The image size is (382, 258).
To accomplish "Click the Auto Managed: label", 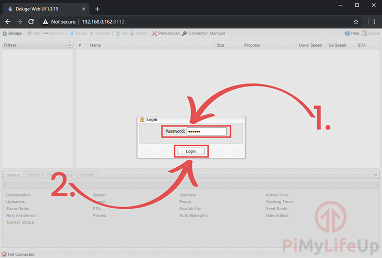I will (194, 216).
